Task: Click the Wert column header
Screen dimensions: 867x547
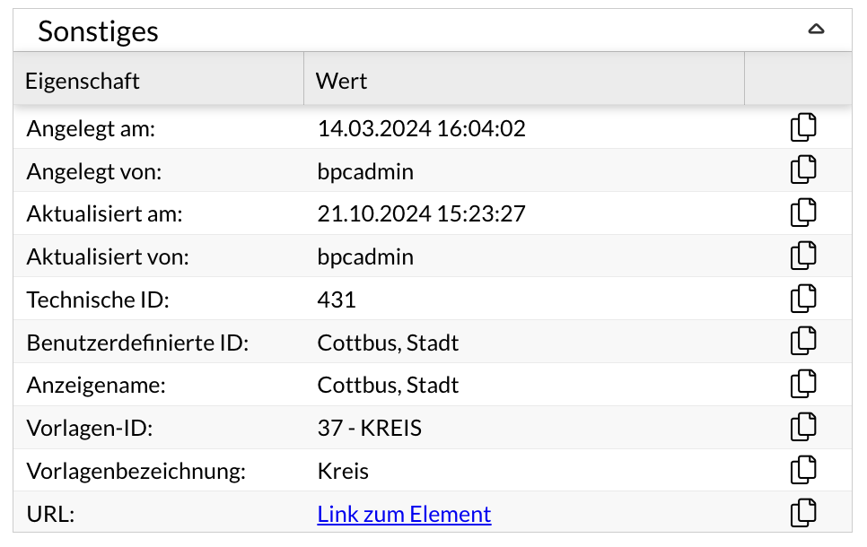Action: point(342,81)
